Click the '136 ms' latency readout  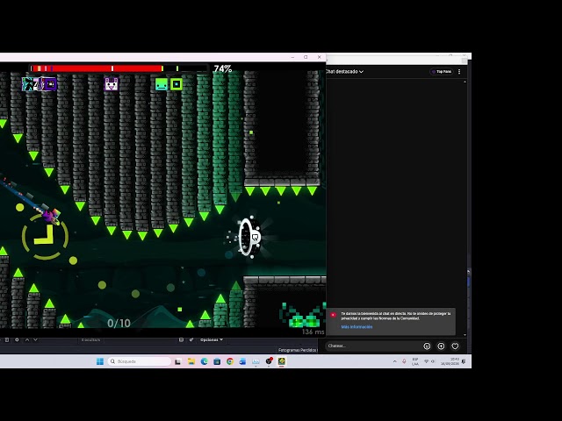coord(313,332)
